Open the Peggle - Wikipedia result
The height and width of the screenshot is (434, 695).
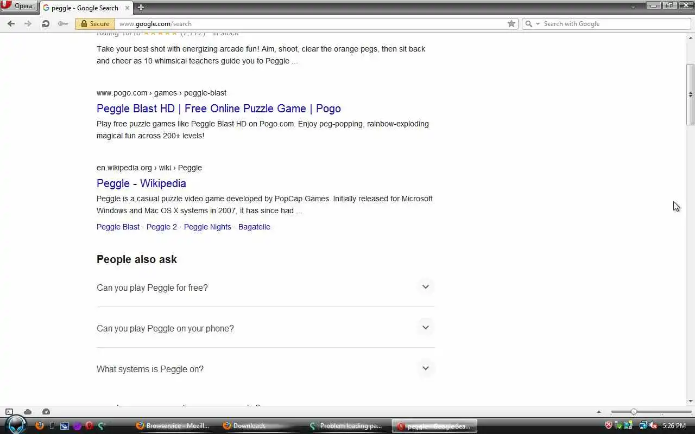(x=141, y=183)
